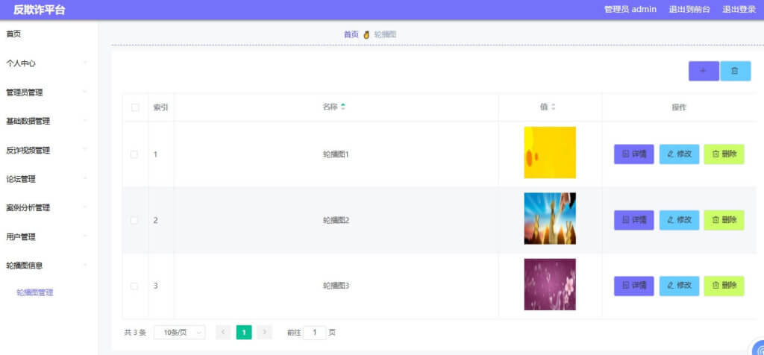The image size is (764, 355).
Task: Click 首页 breadcrumb link
Action: 351,34
